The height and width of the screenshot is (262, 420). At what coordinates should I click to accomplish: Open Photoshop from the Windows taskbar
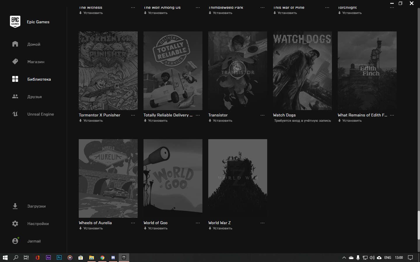[59, 258]
